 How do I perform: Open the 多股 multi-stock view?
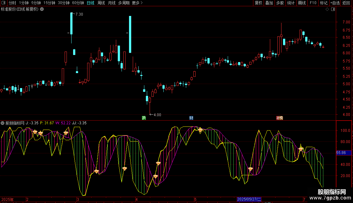click(280, 3)
